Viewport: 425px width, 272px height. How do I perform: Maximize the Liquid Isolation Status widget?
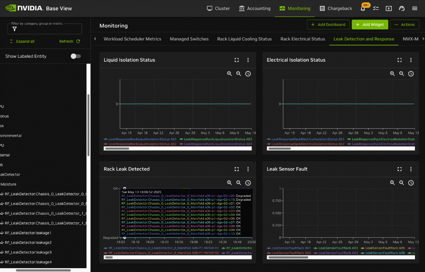pos(236,60)
